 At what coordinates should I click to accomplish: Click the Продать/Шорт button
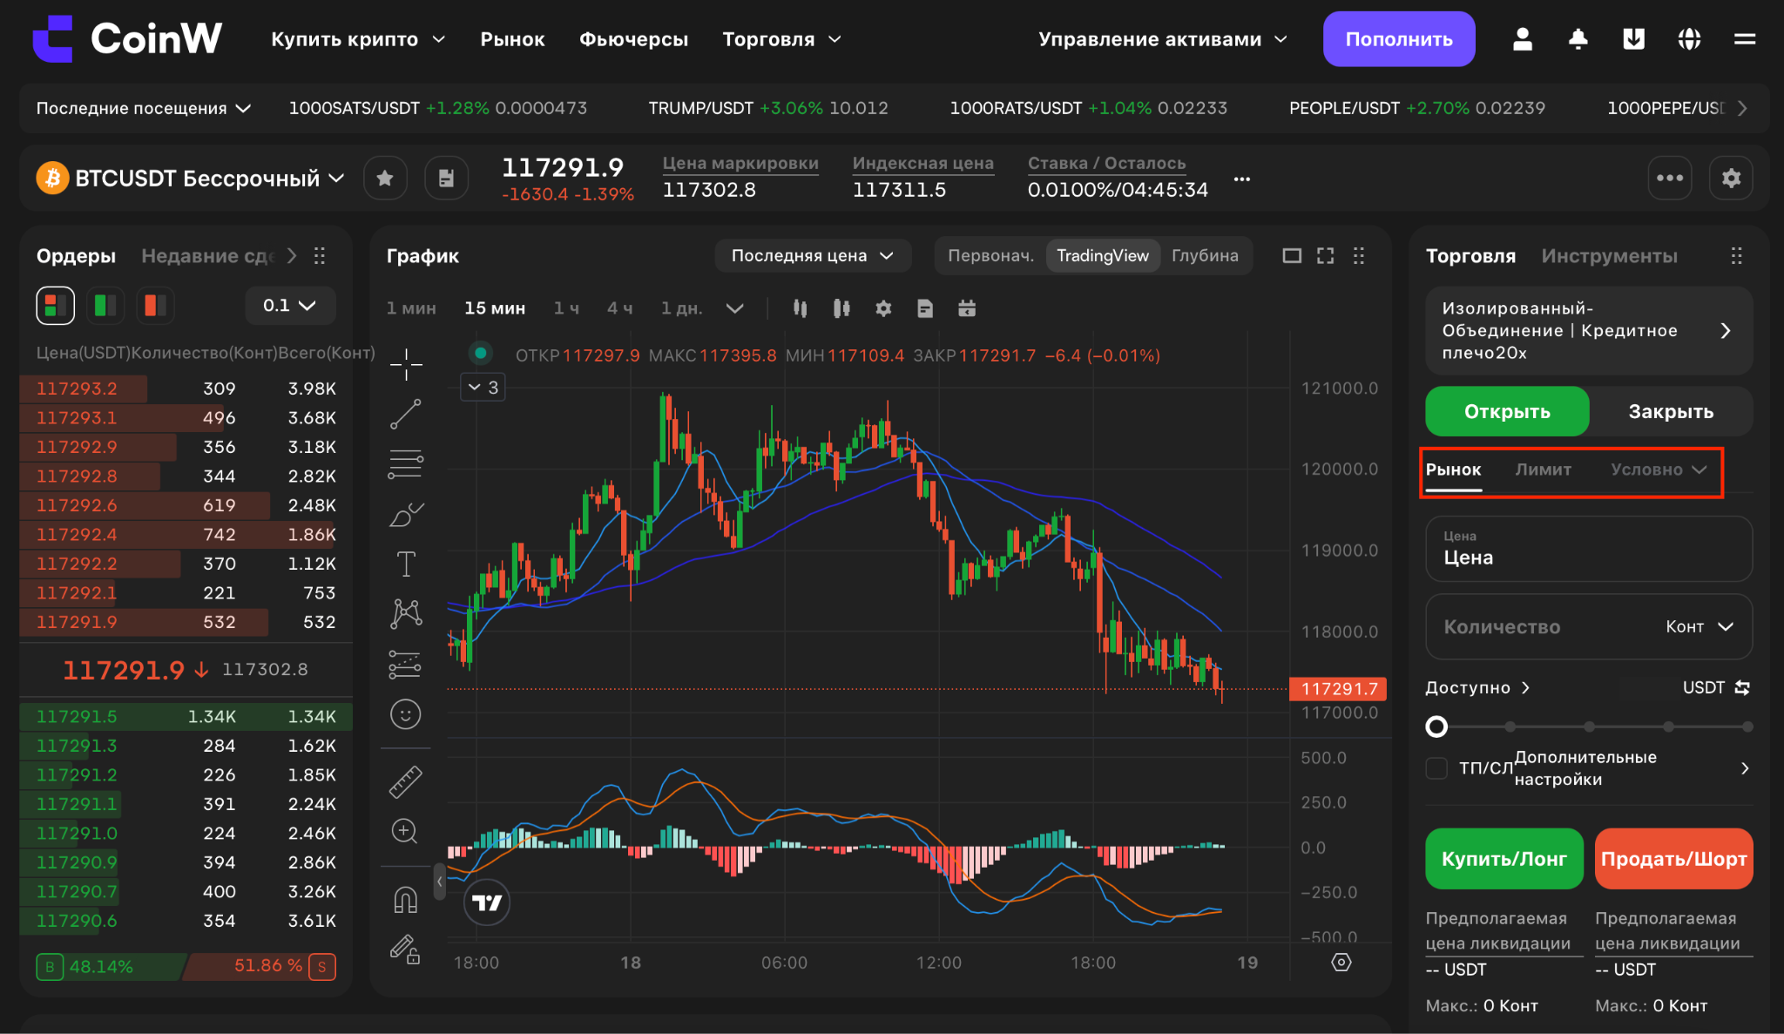(x=1673, y=859)
